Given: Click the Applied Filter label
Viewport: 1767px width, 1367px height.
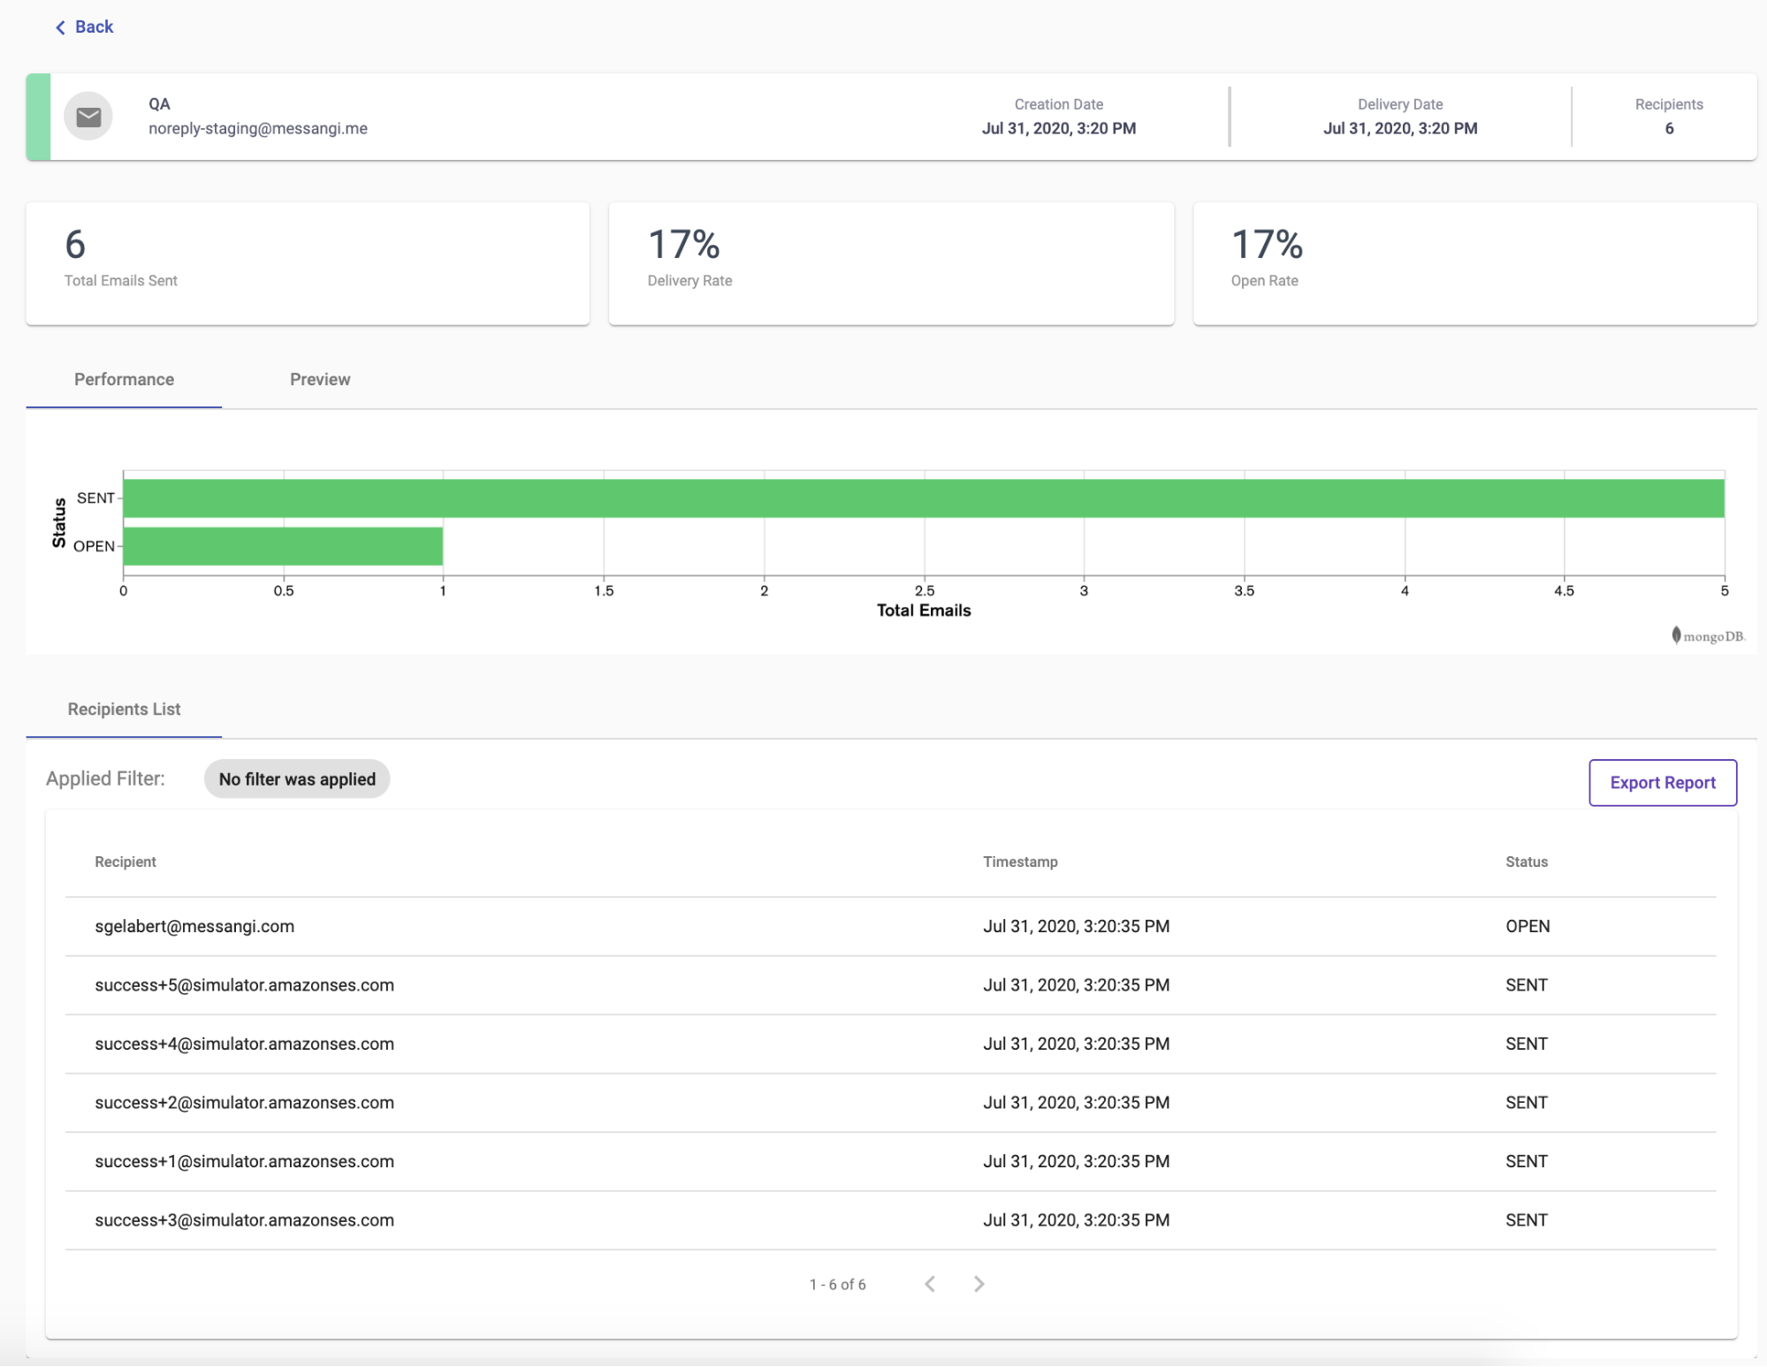Looking at the screenshot, I should pyautogui.click(x=105, y=778).
